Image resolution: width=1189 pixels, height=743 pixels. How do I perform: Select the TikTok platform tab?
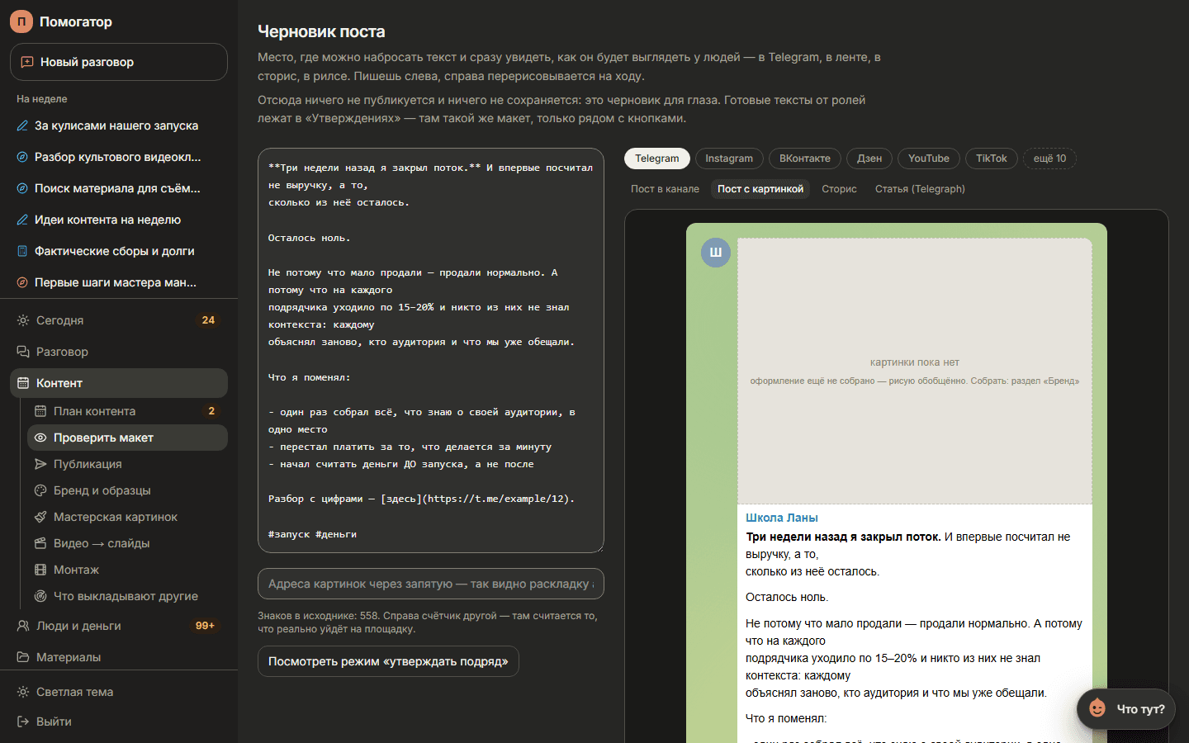tap(992, 159)
